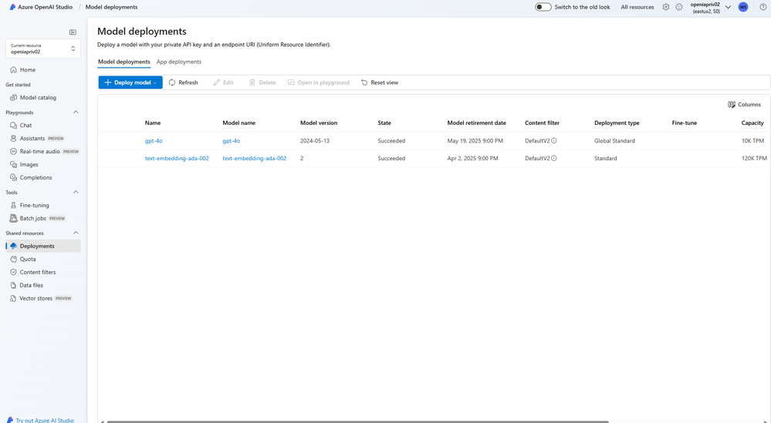Click the Edit toolbar button

pos(224,82)
